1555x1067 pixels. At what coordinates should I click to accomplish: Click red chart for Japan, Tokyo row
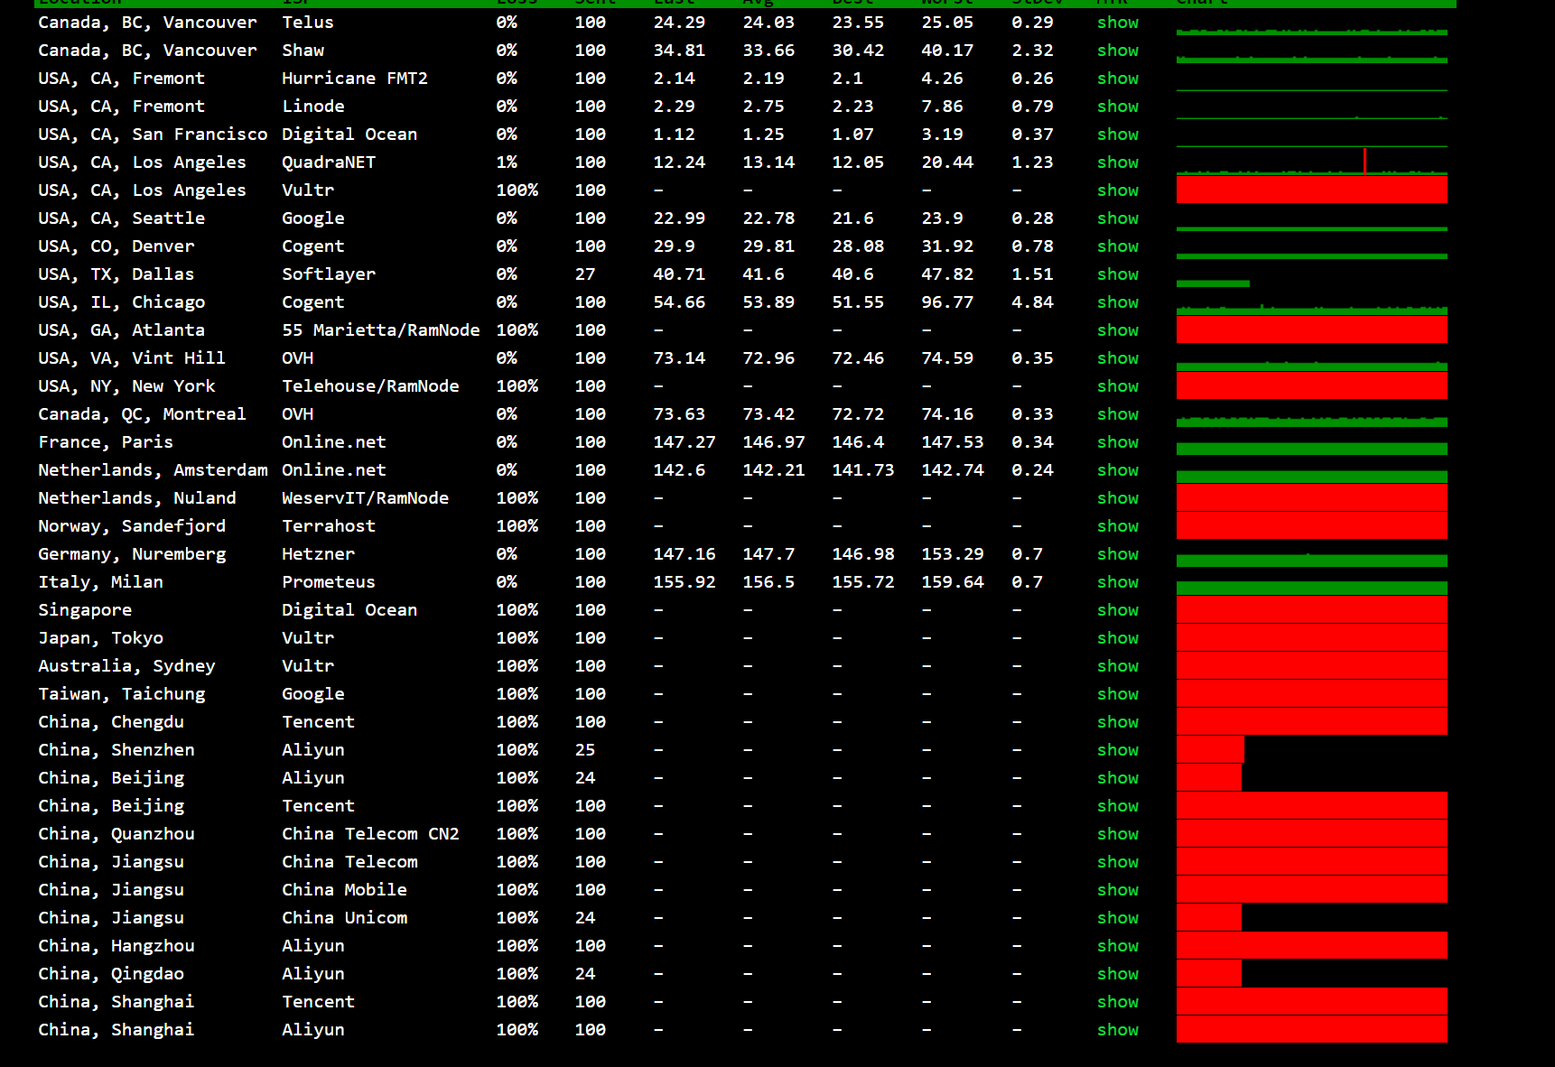click(1311, 637)
